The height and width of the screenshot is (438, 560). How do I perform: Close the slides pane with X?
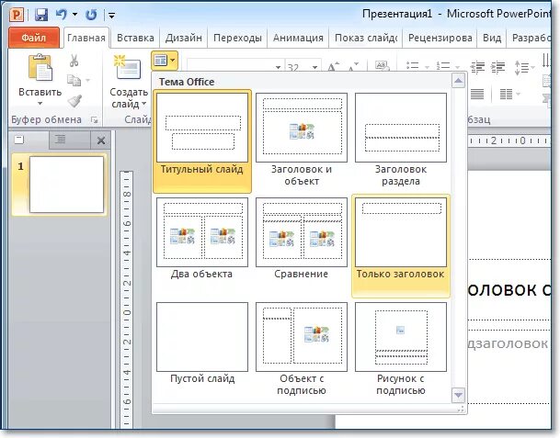pos(101,140)
